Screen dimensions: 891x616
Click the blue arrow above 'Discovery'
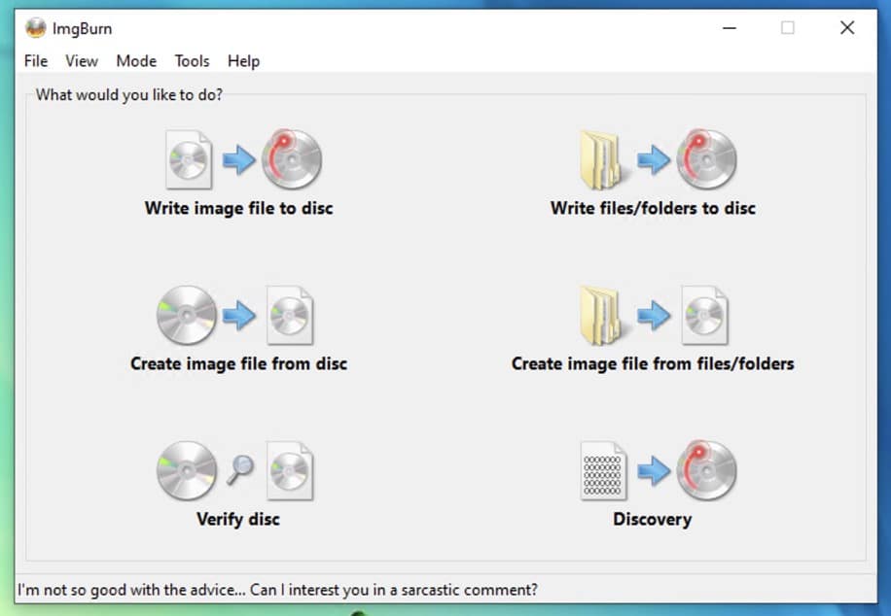click(654, 470)
